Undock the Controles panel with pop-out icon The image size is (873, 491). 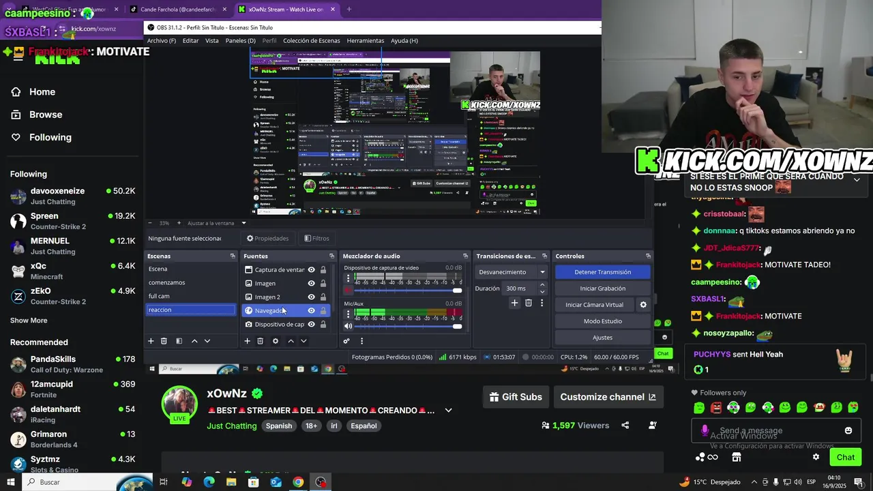pos(648,256)
